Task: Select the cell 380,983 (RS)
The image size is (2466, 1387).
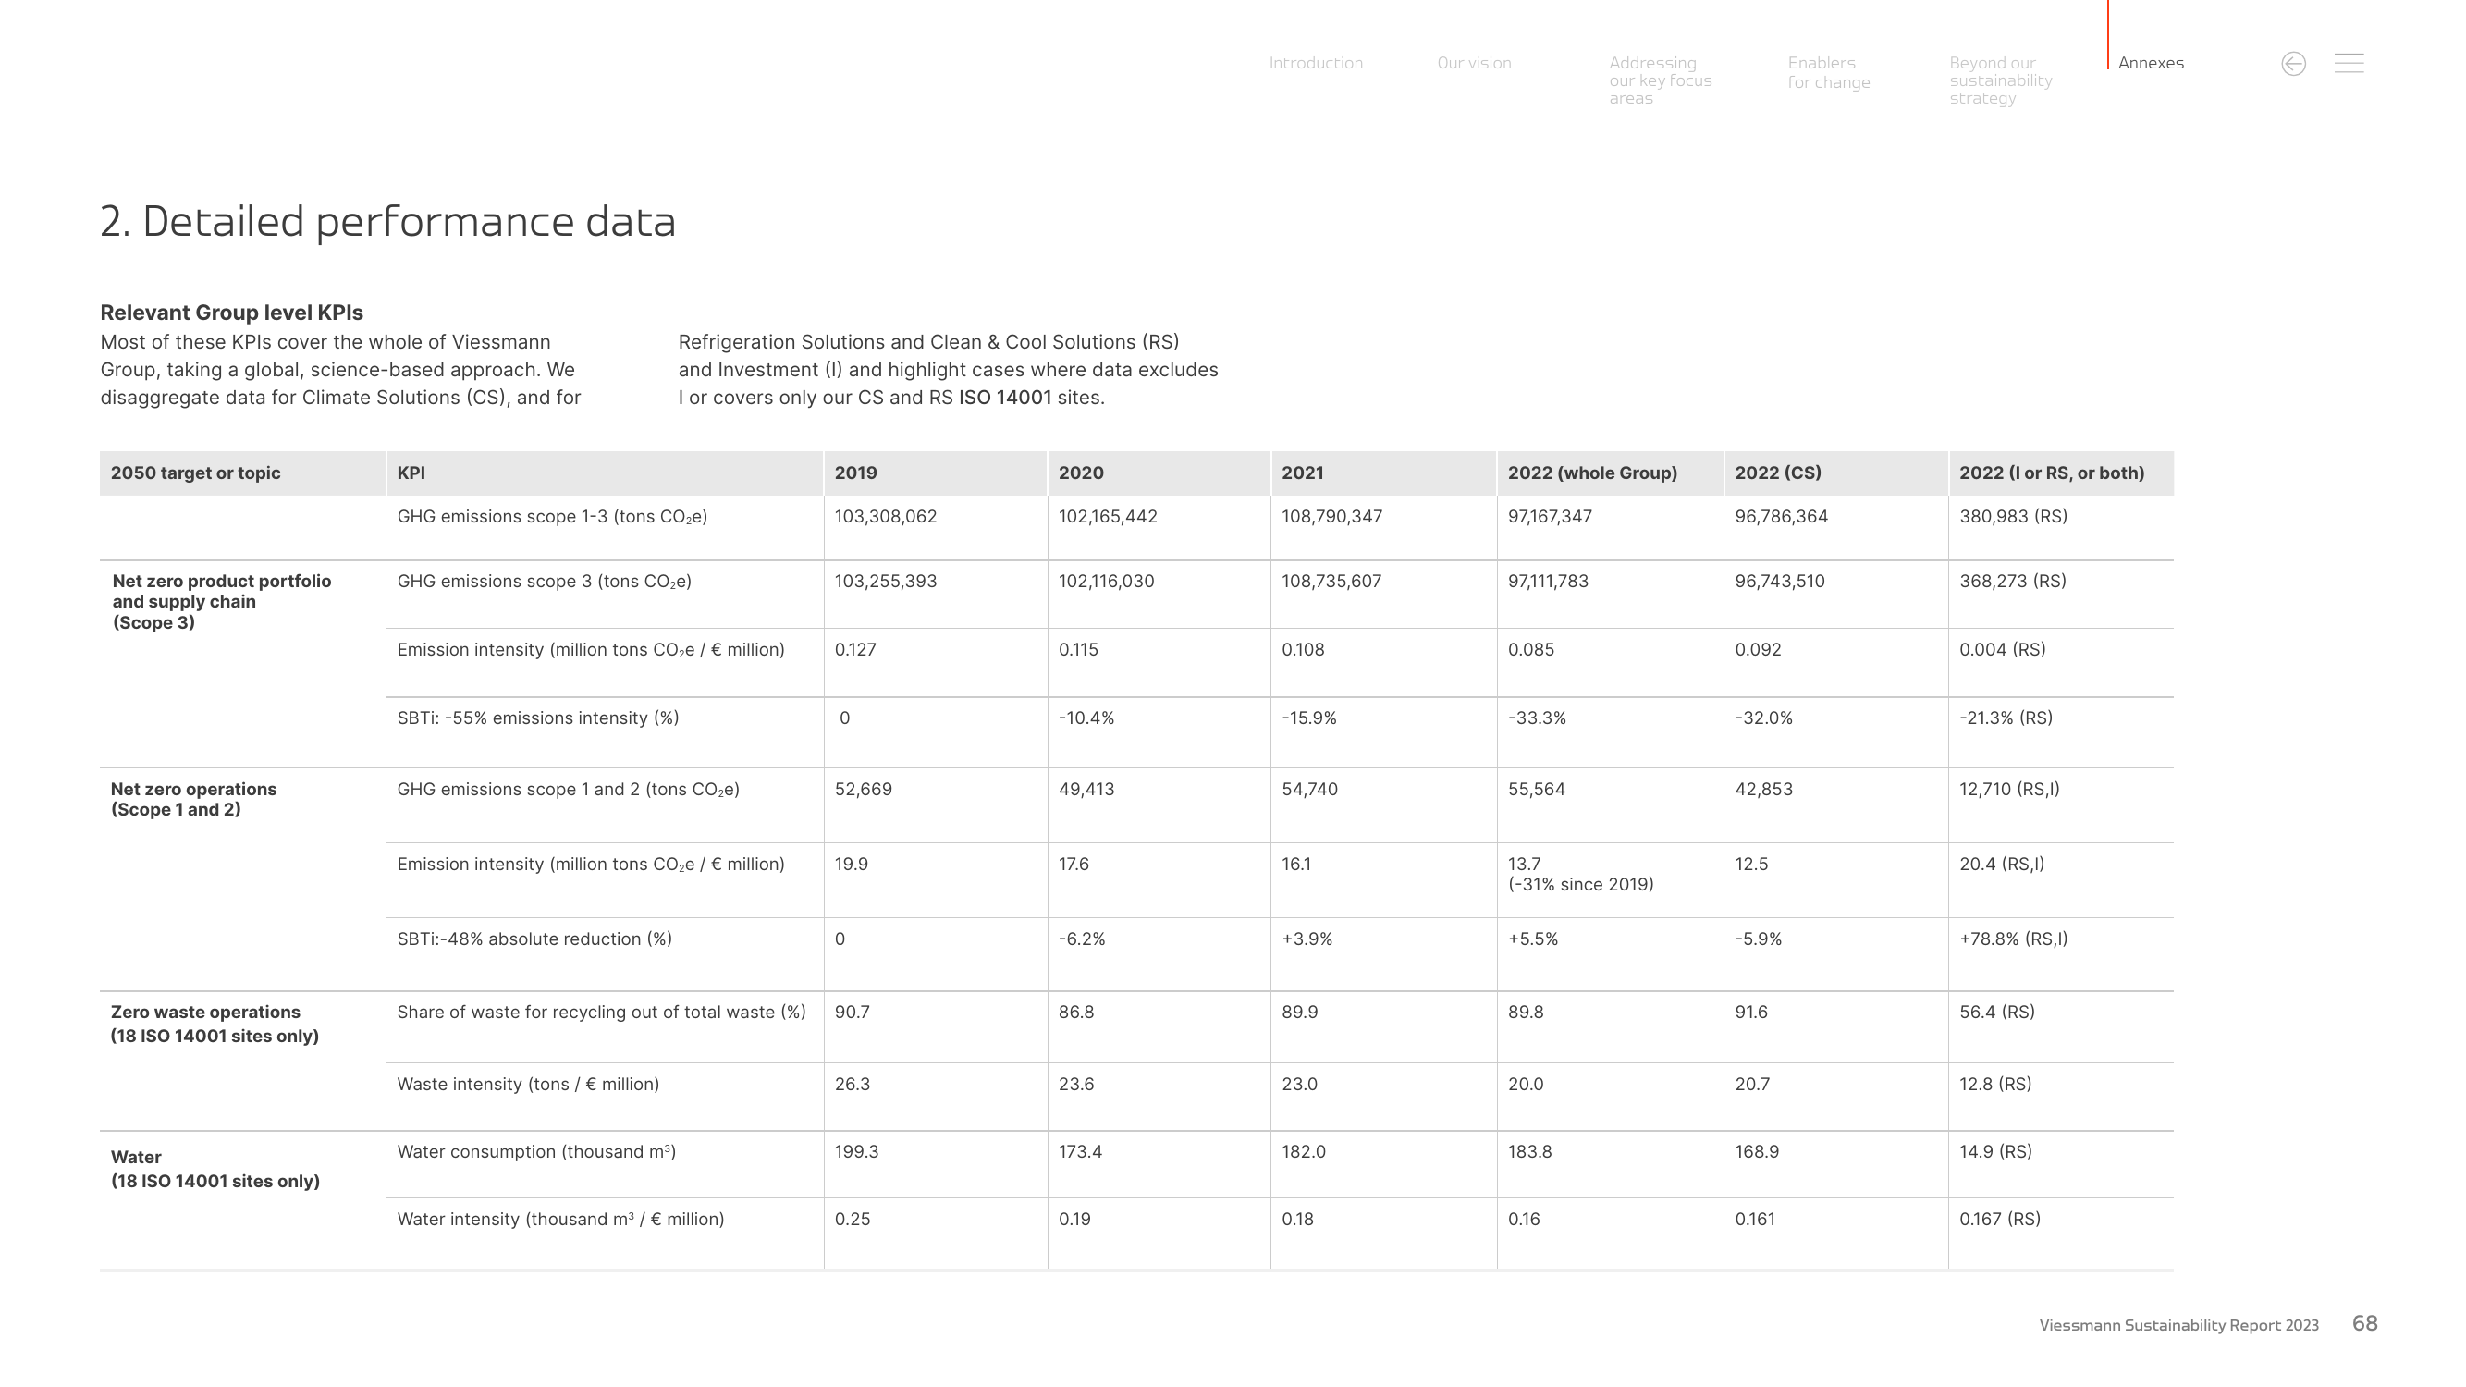Action: [2013, 517]
